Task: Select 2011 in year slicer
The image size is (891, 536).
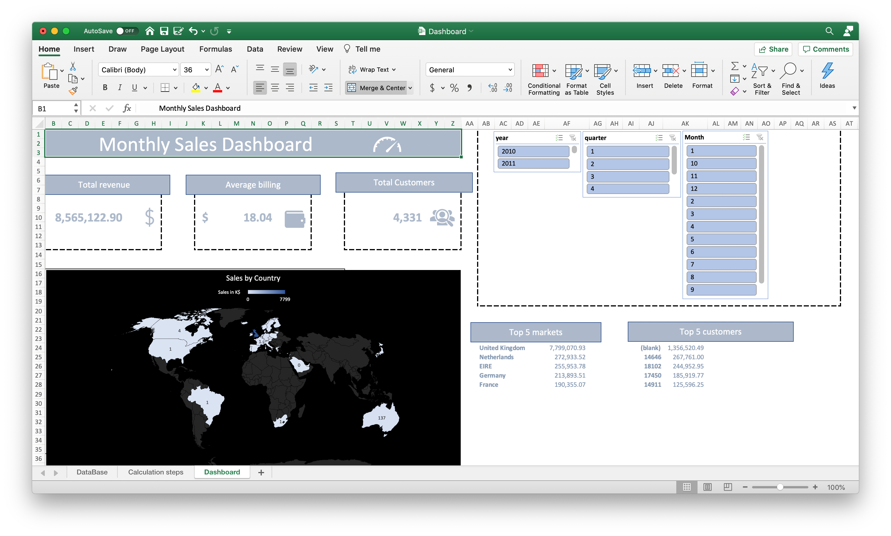Action: click(x=533, y=163)
